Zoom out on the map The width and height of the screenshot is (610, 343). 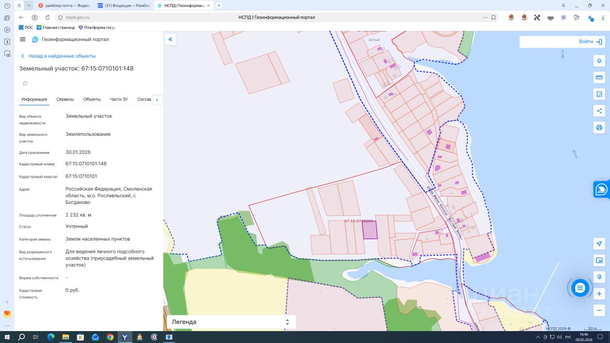click(599, 310)
